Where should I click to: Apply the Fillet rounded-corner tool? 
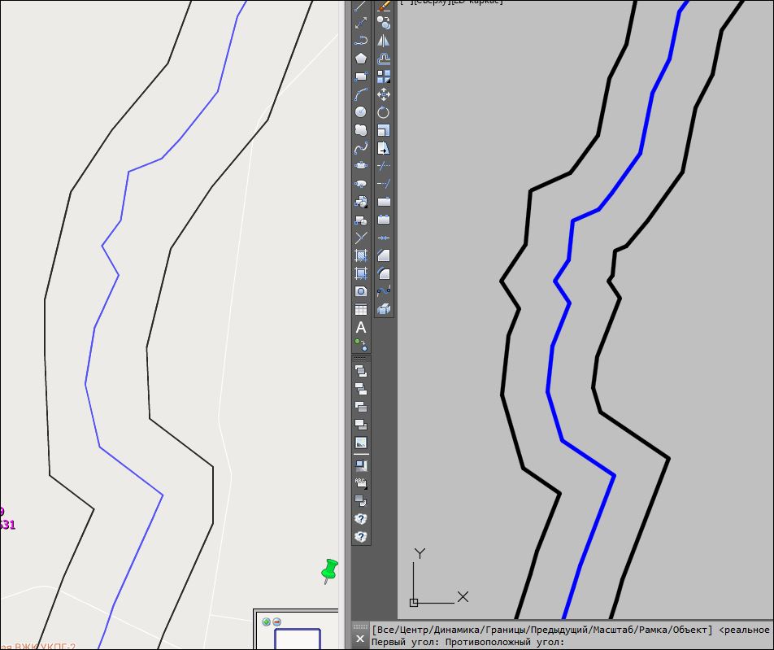point(384,273)
